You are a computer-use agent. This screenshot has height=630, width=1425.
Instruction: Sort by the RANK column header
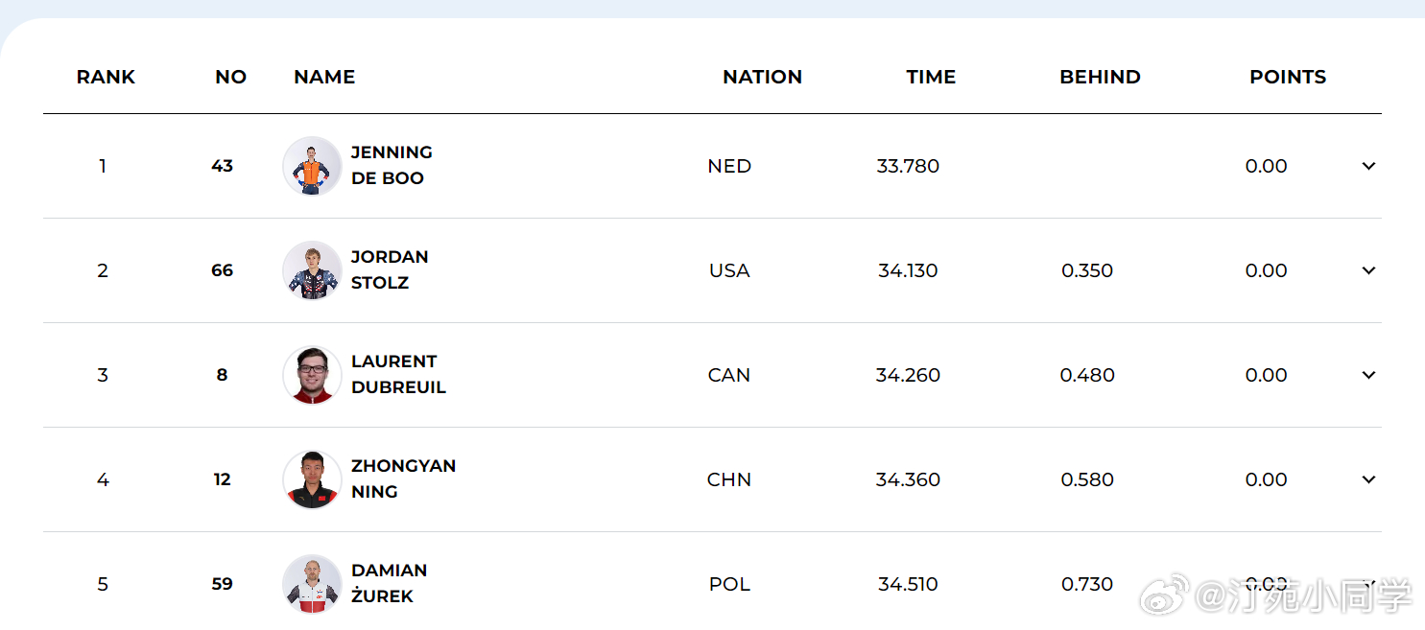(106, 77)
